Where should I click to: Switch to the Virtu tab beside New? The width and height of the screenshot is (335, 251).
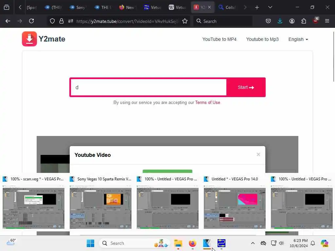click(152, 7)
